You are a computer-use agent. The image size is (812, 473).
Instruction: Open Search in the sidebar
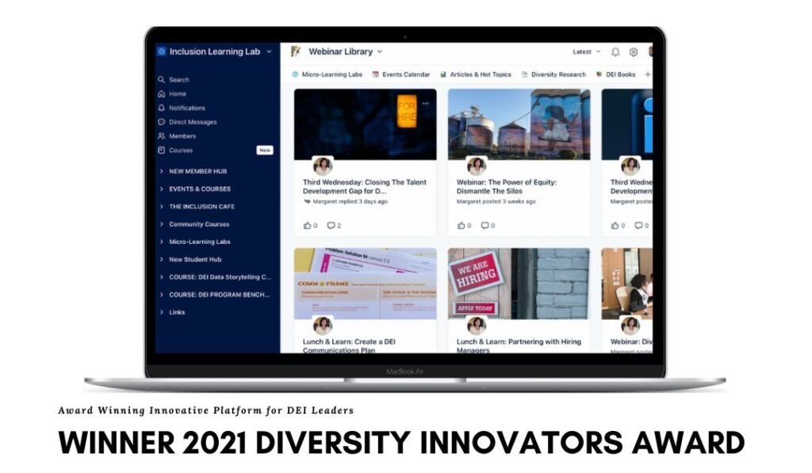[178, 79]
